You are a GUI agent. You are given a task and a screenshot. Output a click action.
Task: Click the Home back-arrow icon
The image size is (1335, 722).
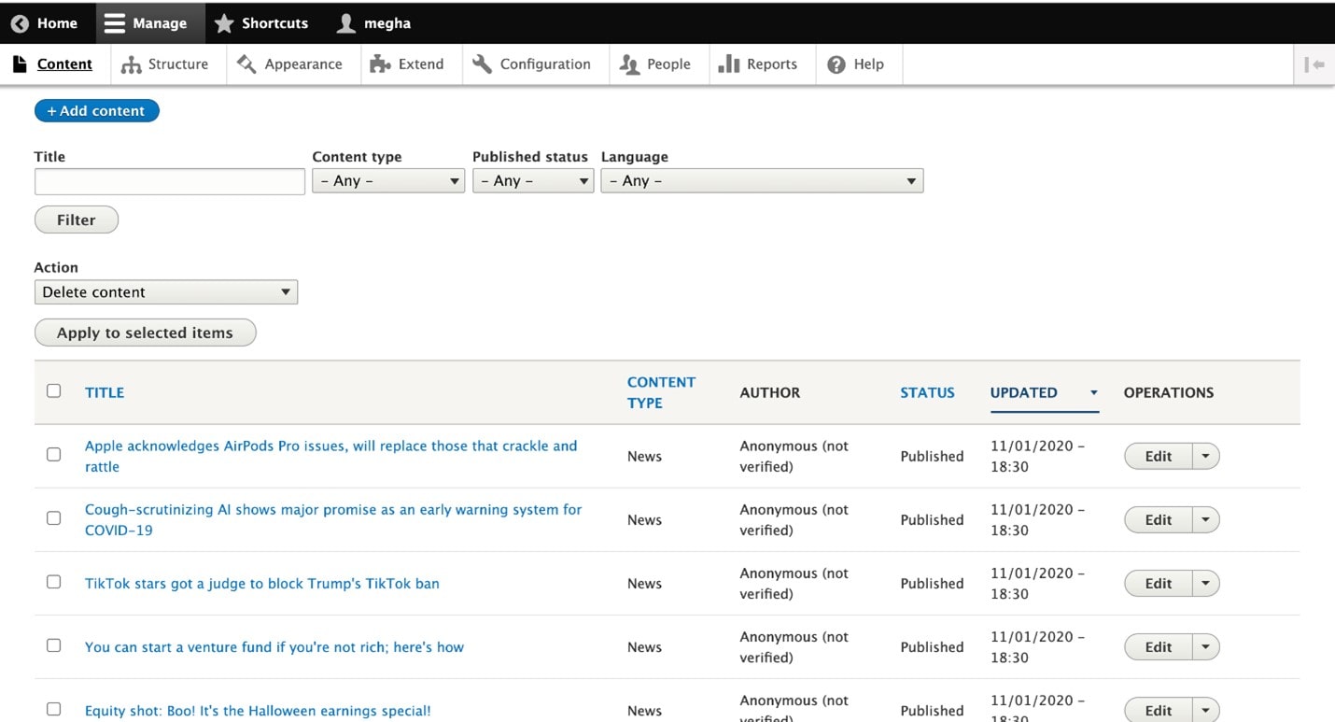[20, 23]
